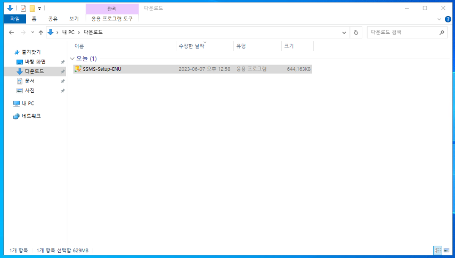Image resolution: width=455 pixels, height=258 pixels.
Task: Select 내 PC in the navigation pane
Action: click(28, 103)
